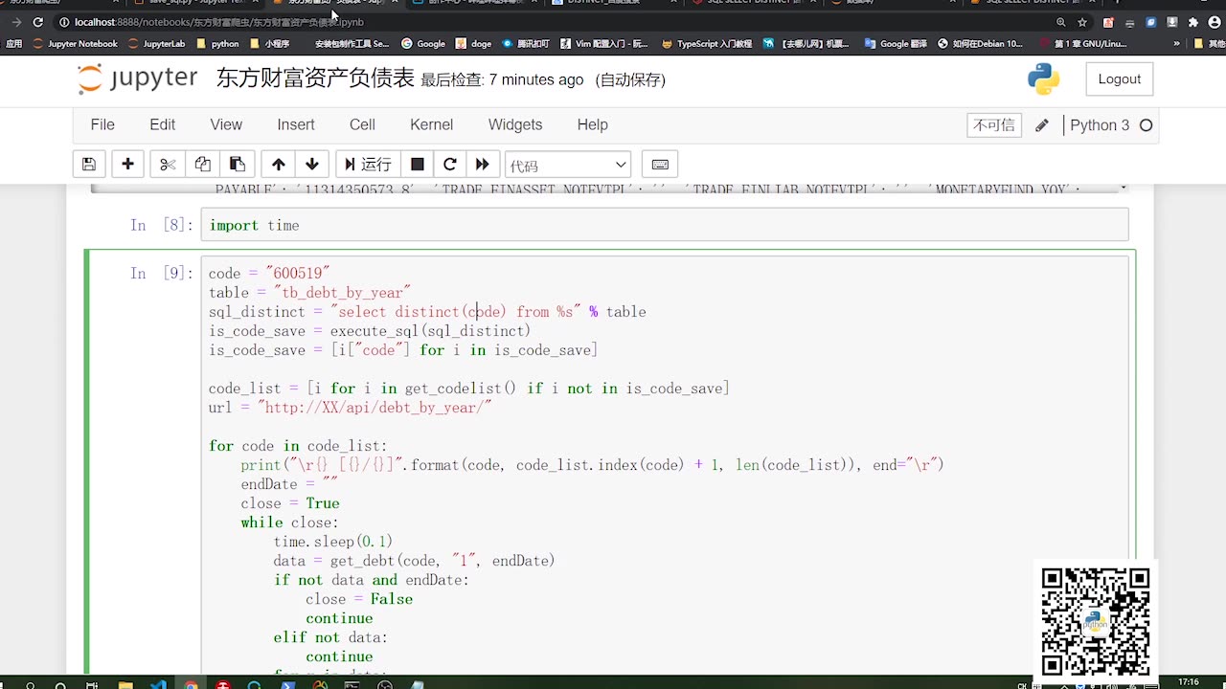Click the Logout button
Screen dimensions: 1226x689
coord(1120,79)
